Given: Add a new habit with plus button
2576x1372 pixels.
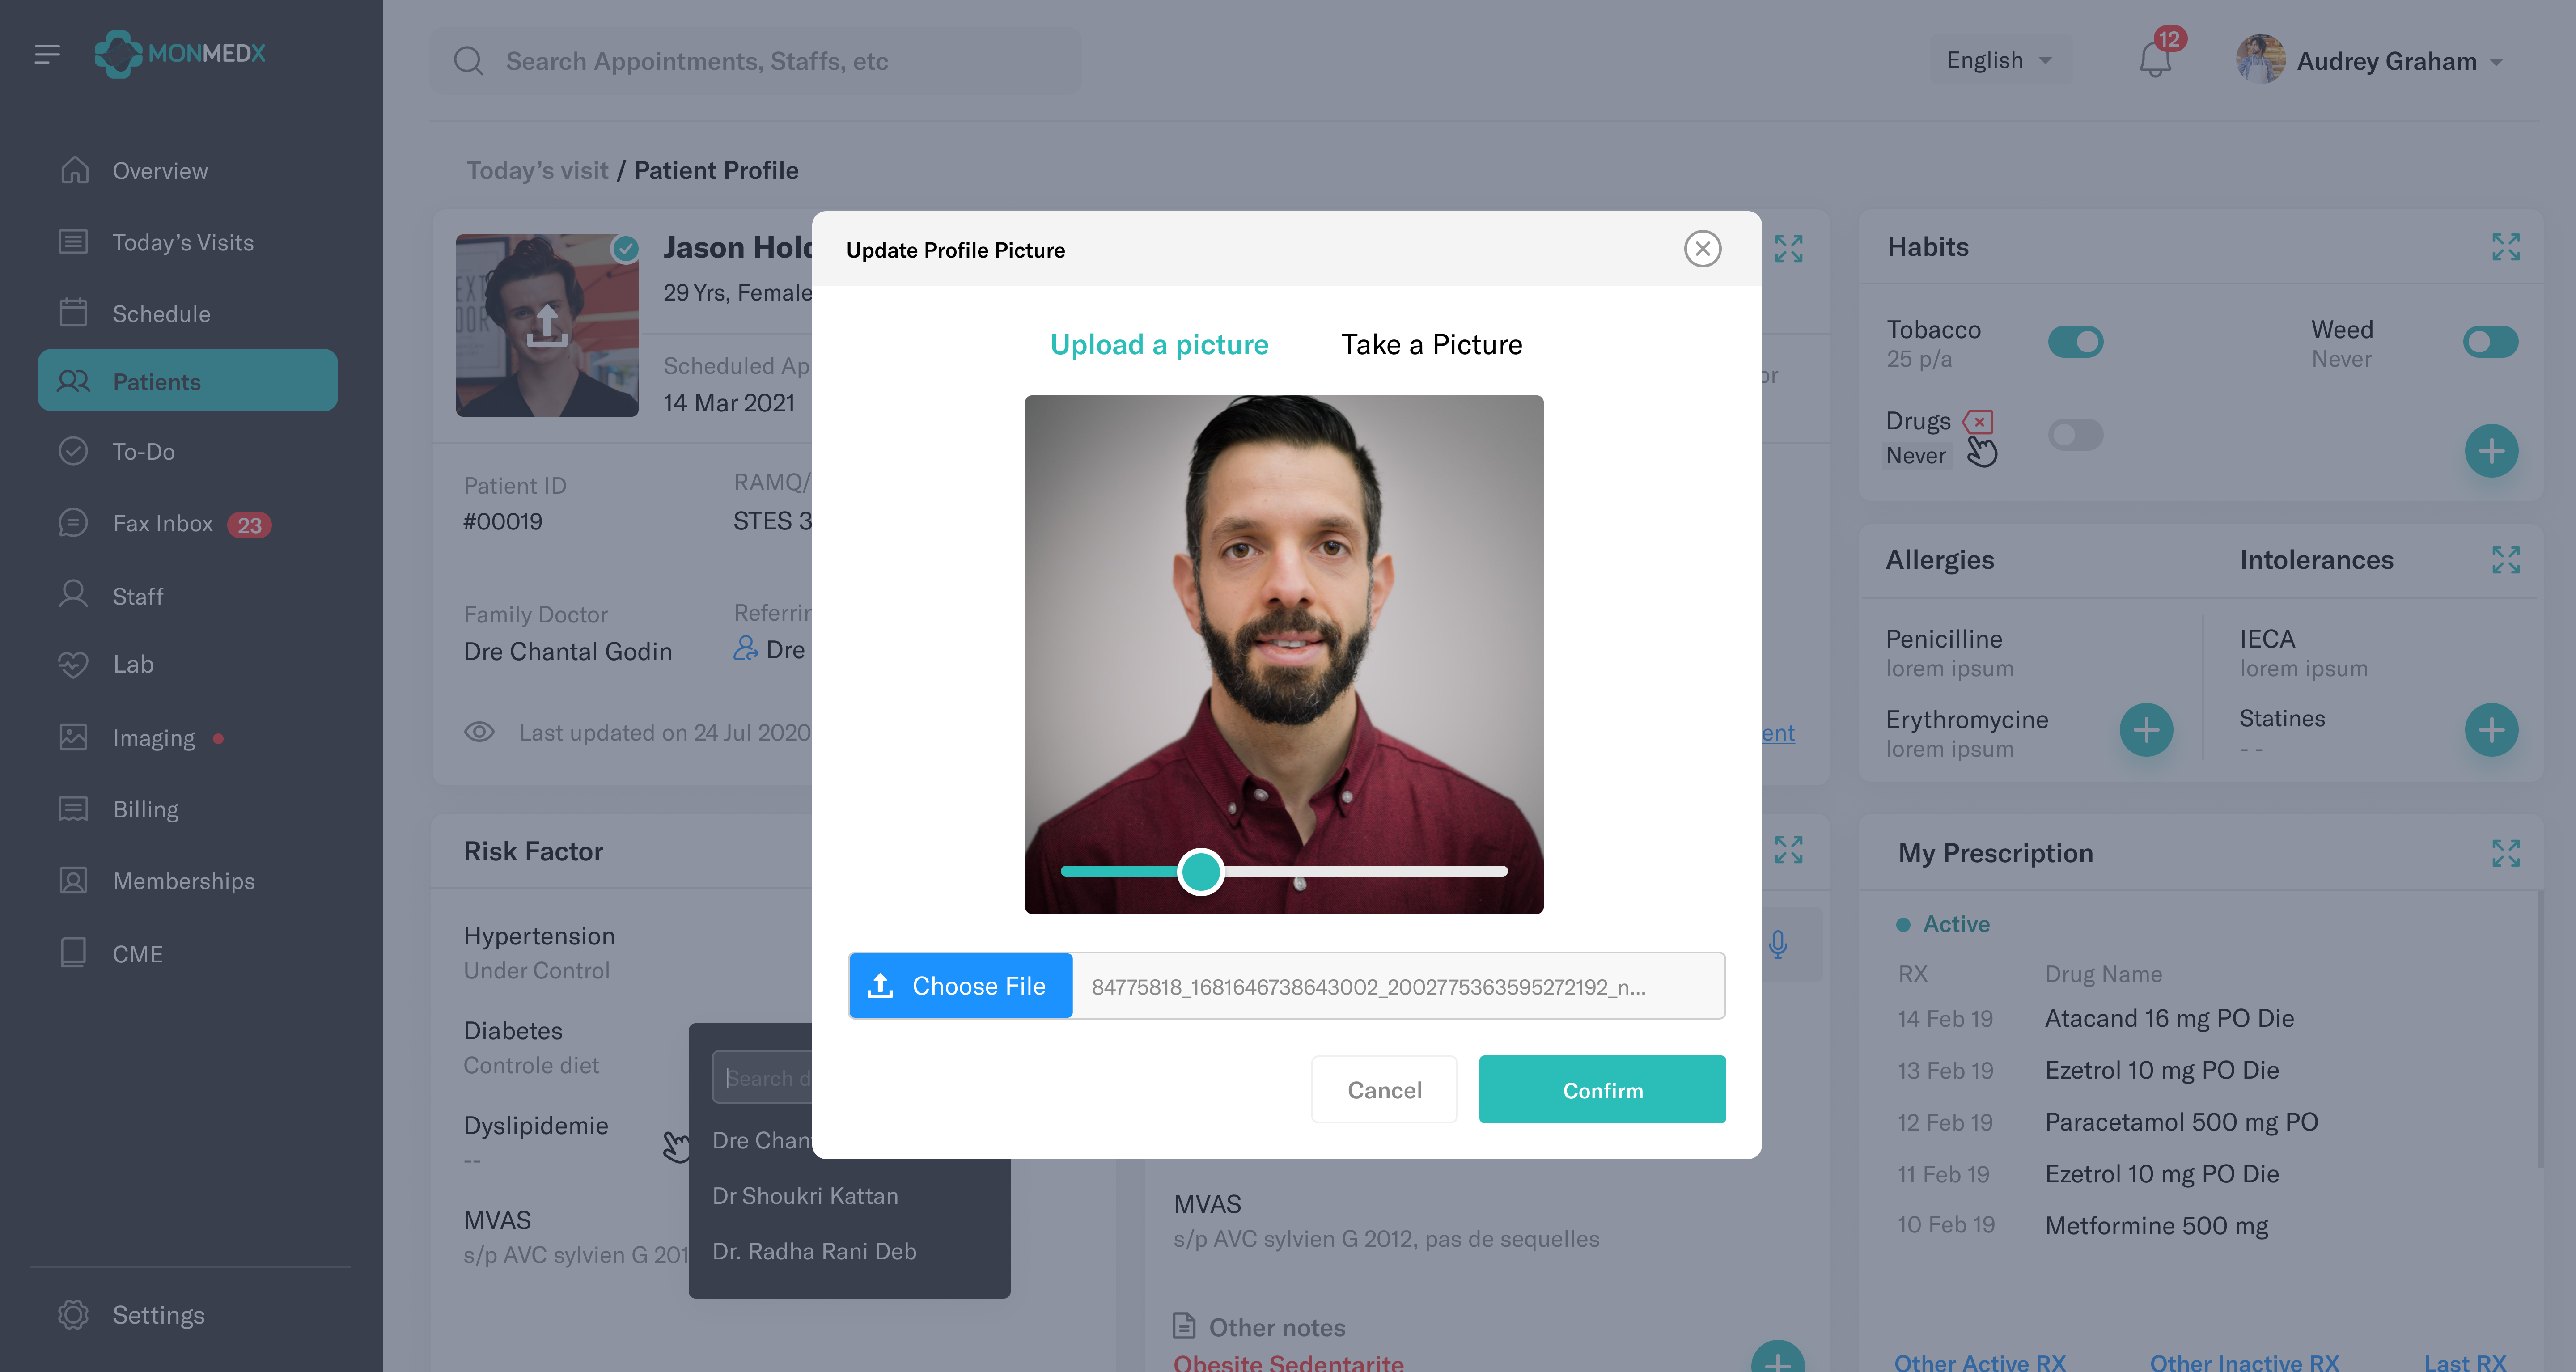Looking at the screenshot, I should pos(2491,451).
